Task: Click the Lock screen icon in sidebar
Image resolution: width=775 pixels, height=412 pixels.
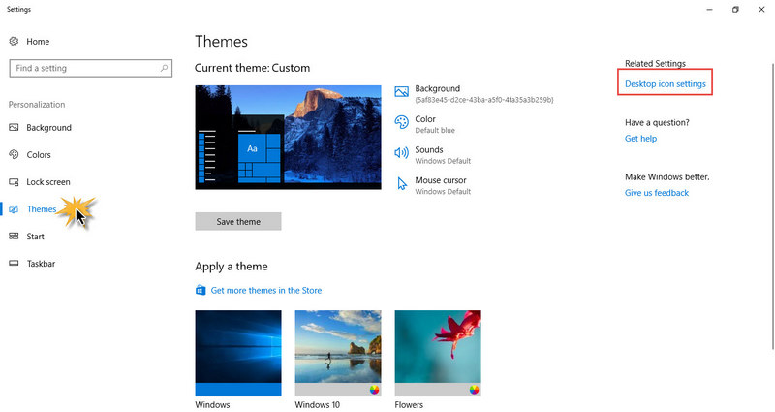Action: click(14, 182)
